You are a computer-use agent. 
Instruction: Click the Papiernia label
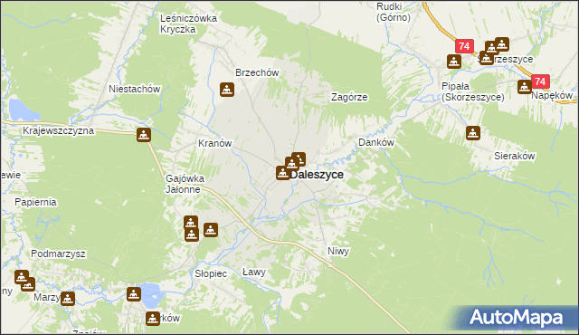point(35,203)
